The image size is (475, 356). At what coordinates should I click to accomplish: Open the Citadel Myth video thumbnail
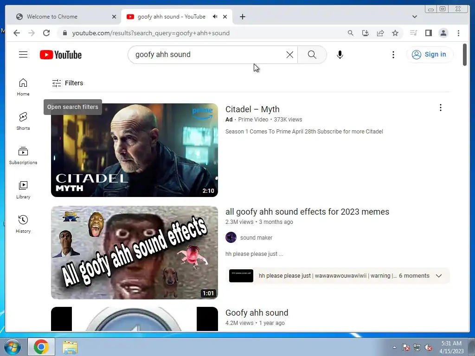point(134,150)
